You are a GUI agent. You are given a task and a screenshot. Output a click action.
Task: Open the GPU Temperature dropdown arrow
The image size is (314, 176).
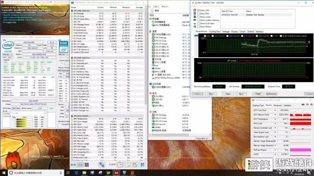point(275,119)
